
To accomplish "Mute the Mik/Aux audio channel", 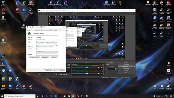I will coord(99,73).
